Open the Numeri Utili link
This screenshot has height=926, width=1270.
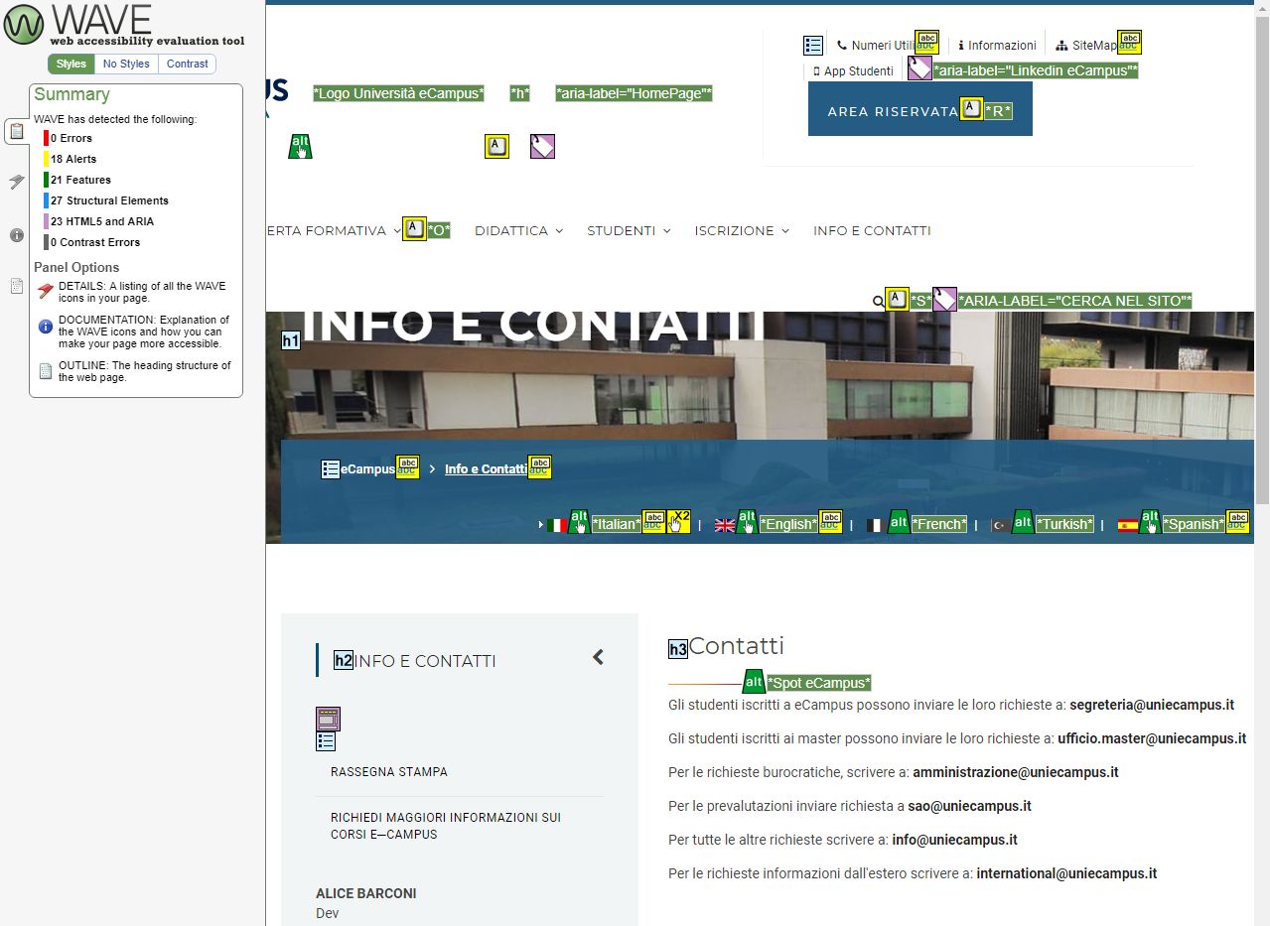876,45
